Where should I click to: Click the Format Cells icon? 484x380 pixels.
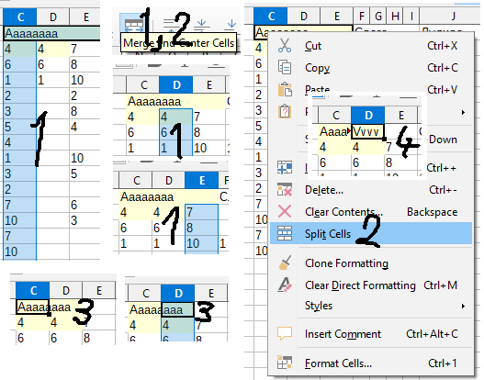tap(285, 363)
